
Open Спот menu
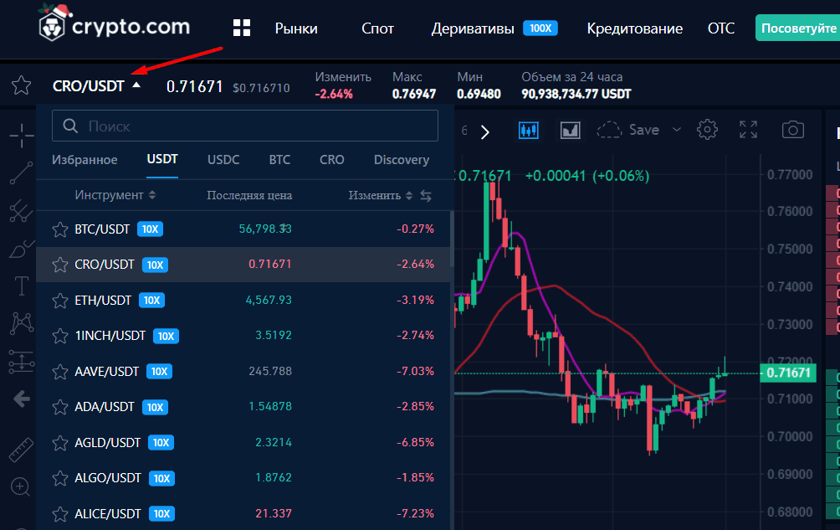[x=377, y=28]
